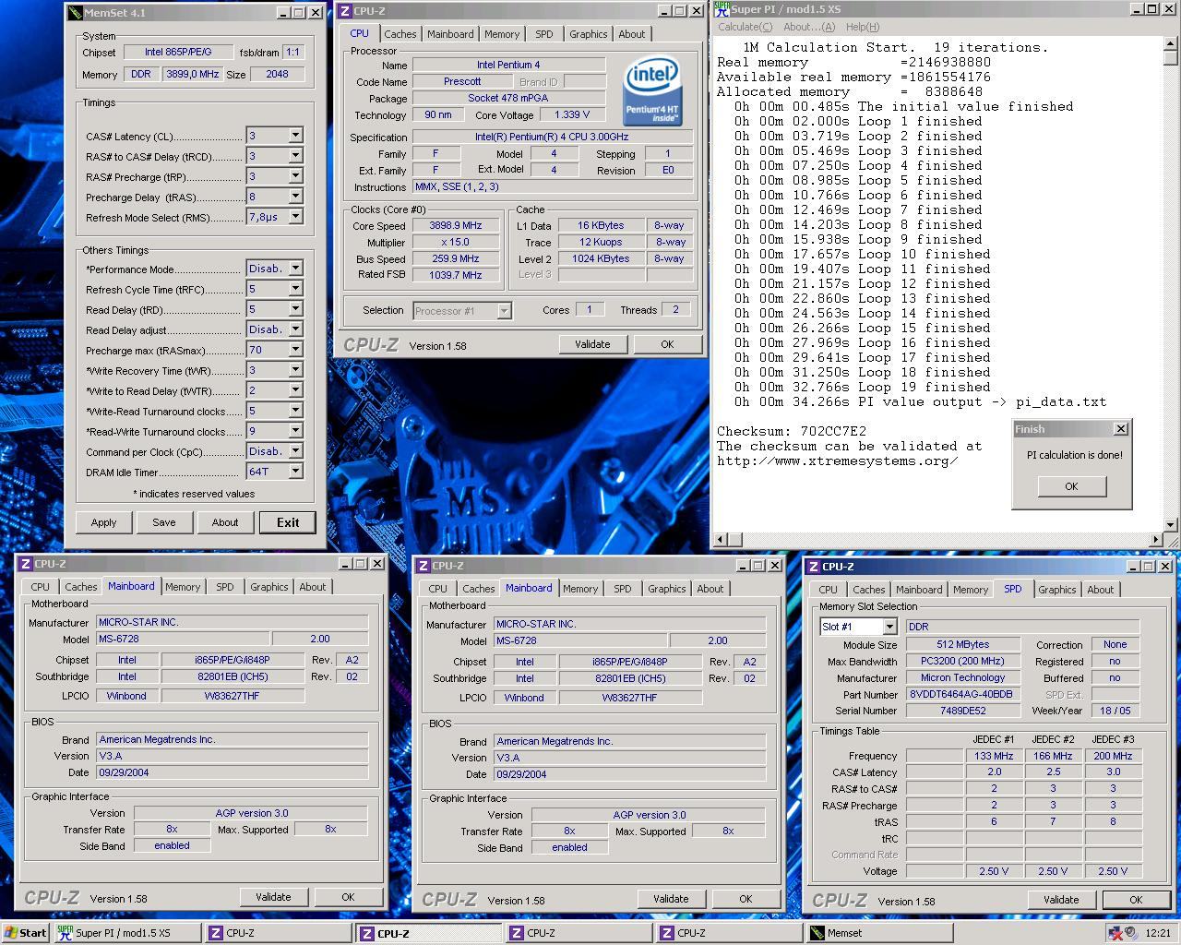
Task: Click Save button in MemSet
Action: pos(164,522)
